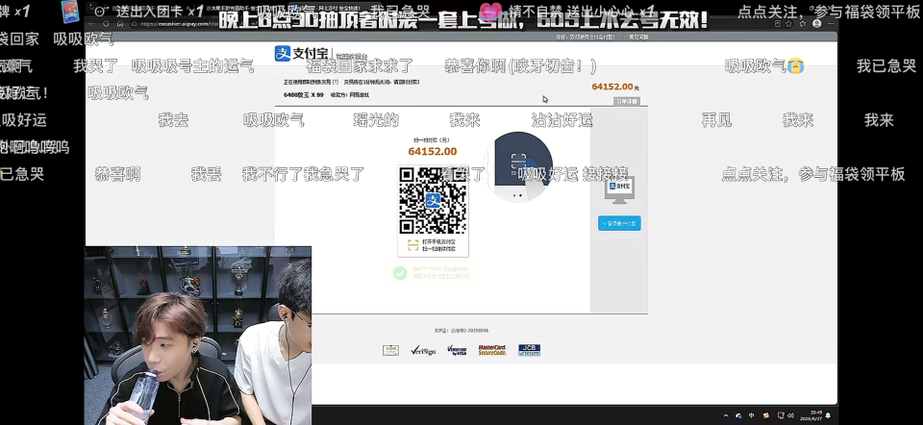This screenshot has height=425, width=923.
Task: Click the browser home button
Action: click(120, 23)
